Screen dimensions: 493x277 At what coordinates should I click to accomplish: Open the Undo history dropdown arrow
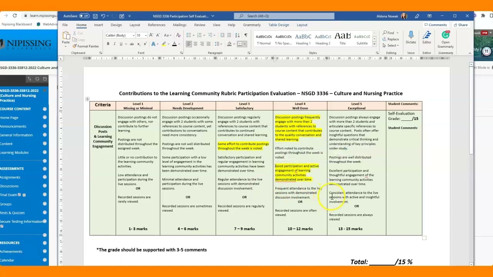108,16
